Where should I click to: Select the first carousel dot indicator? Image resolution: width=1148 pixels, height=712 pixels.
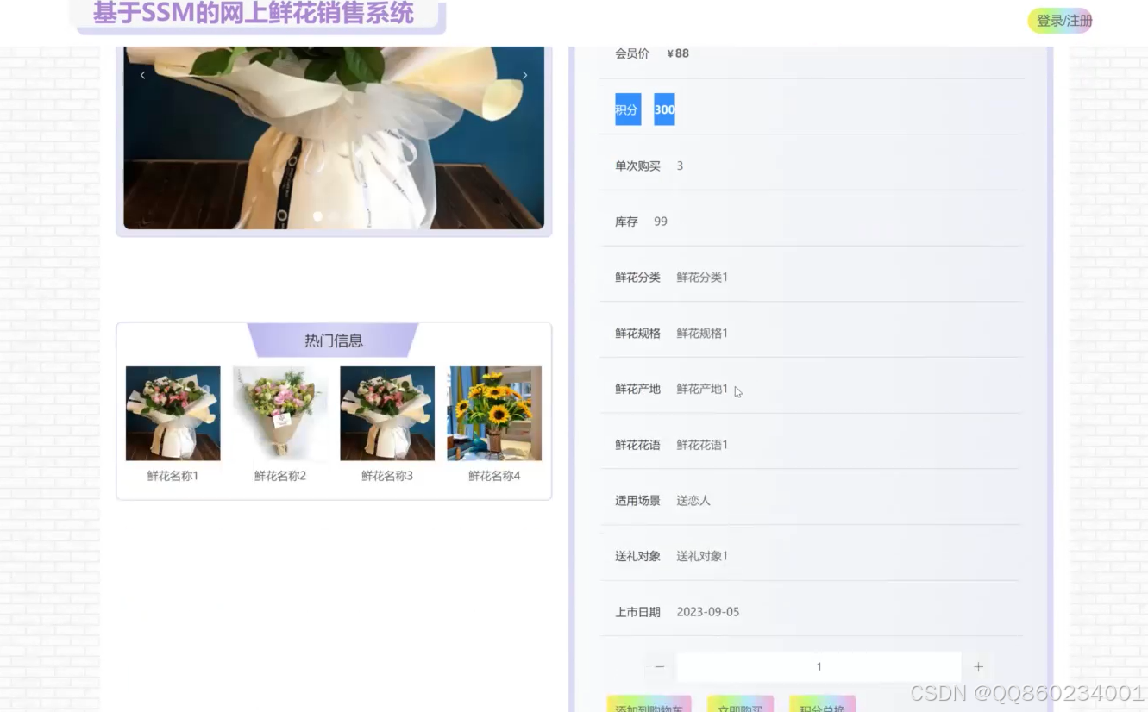pos(317,216)
